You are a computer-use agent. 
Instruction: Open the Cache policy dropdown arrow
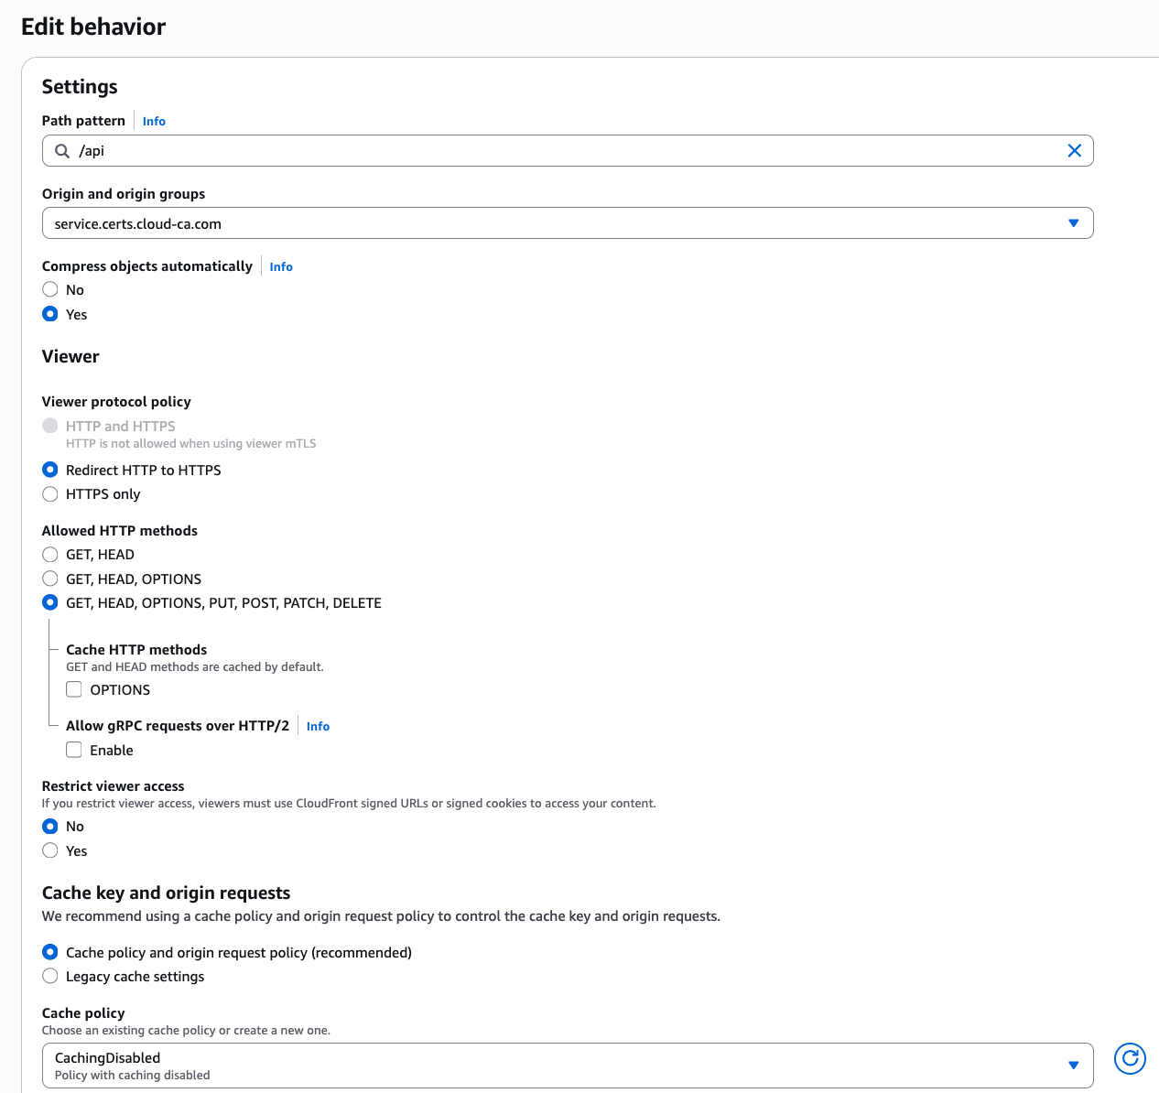coord(1073,1065)
